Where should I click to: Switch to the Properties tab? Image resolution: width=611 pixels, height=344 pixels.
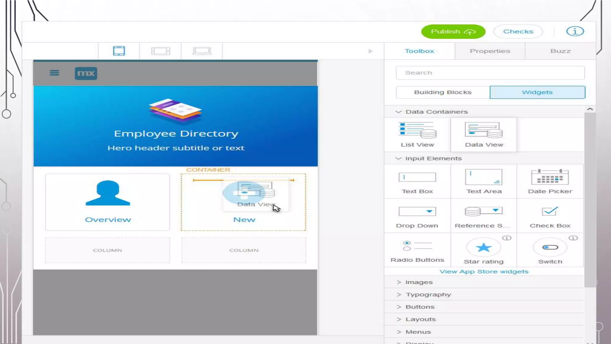490,51
